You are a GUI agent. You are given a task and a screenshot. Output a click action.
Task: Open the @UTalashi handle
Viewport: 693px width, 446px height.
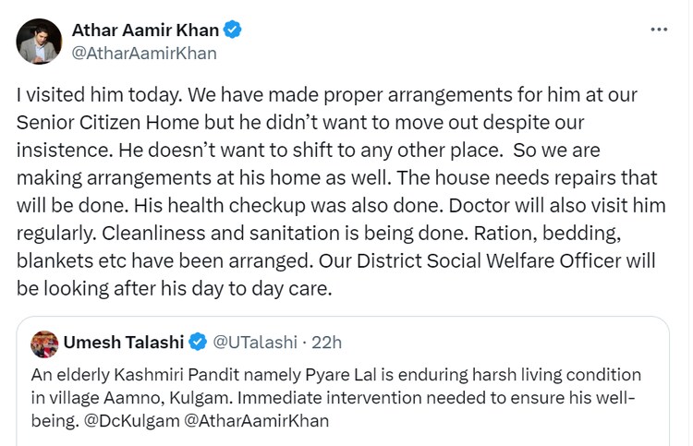[256, 344]
